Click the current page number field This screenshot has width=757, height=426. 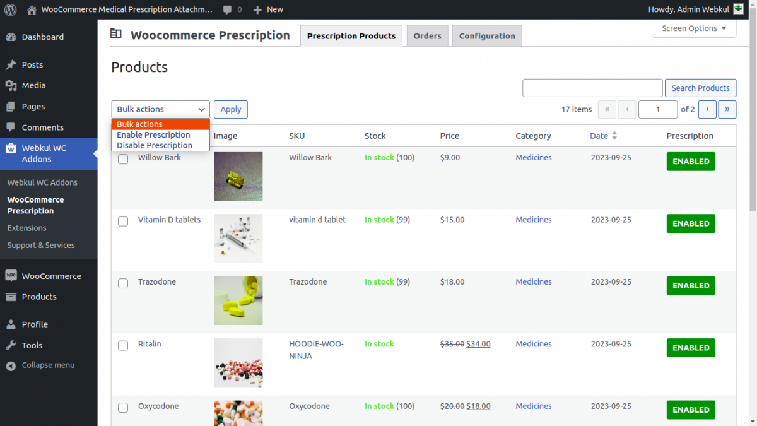coord(658,109)
